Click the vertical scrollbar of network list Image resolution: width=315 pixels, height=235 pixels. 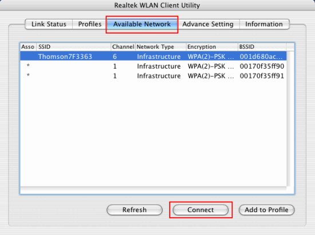coord(288,119)
